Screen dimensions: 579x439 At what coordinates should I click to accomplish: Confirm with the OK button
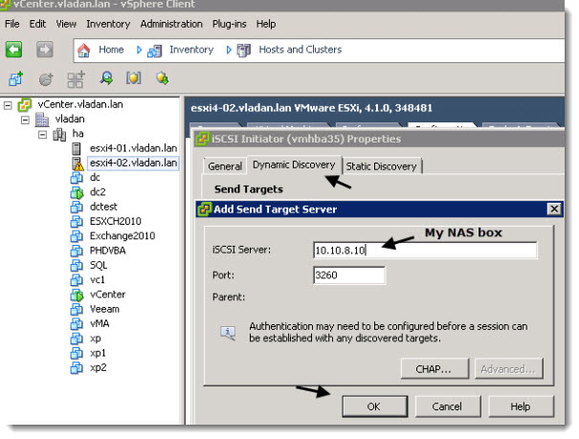tap(375, 406)
